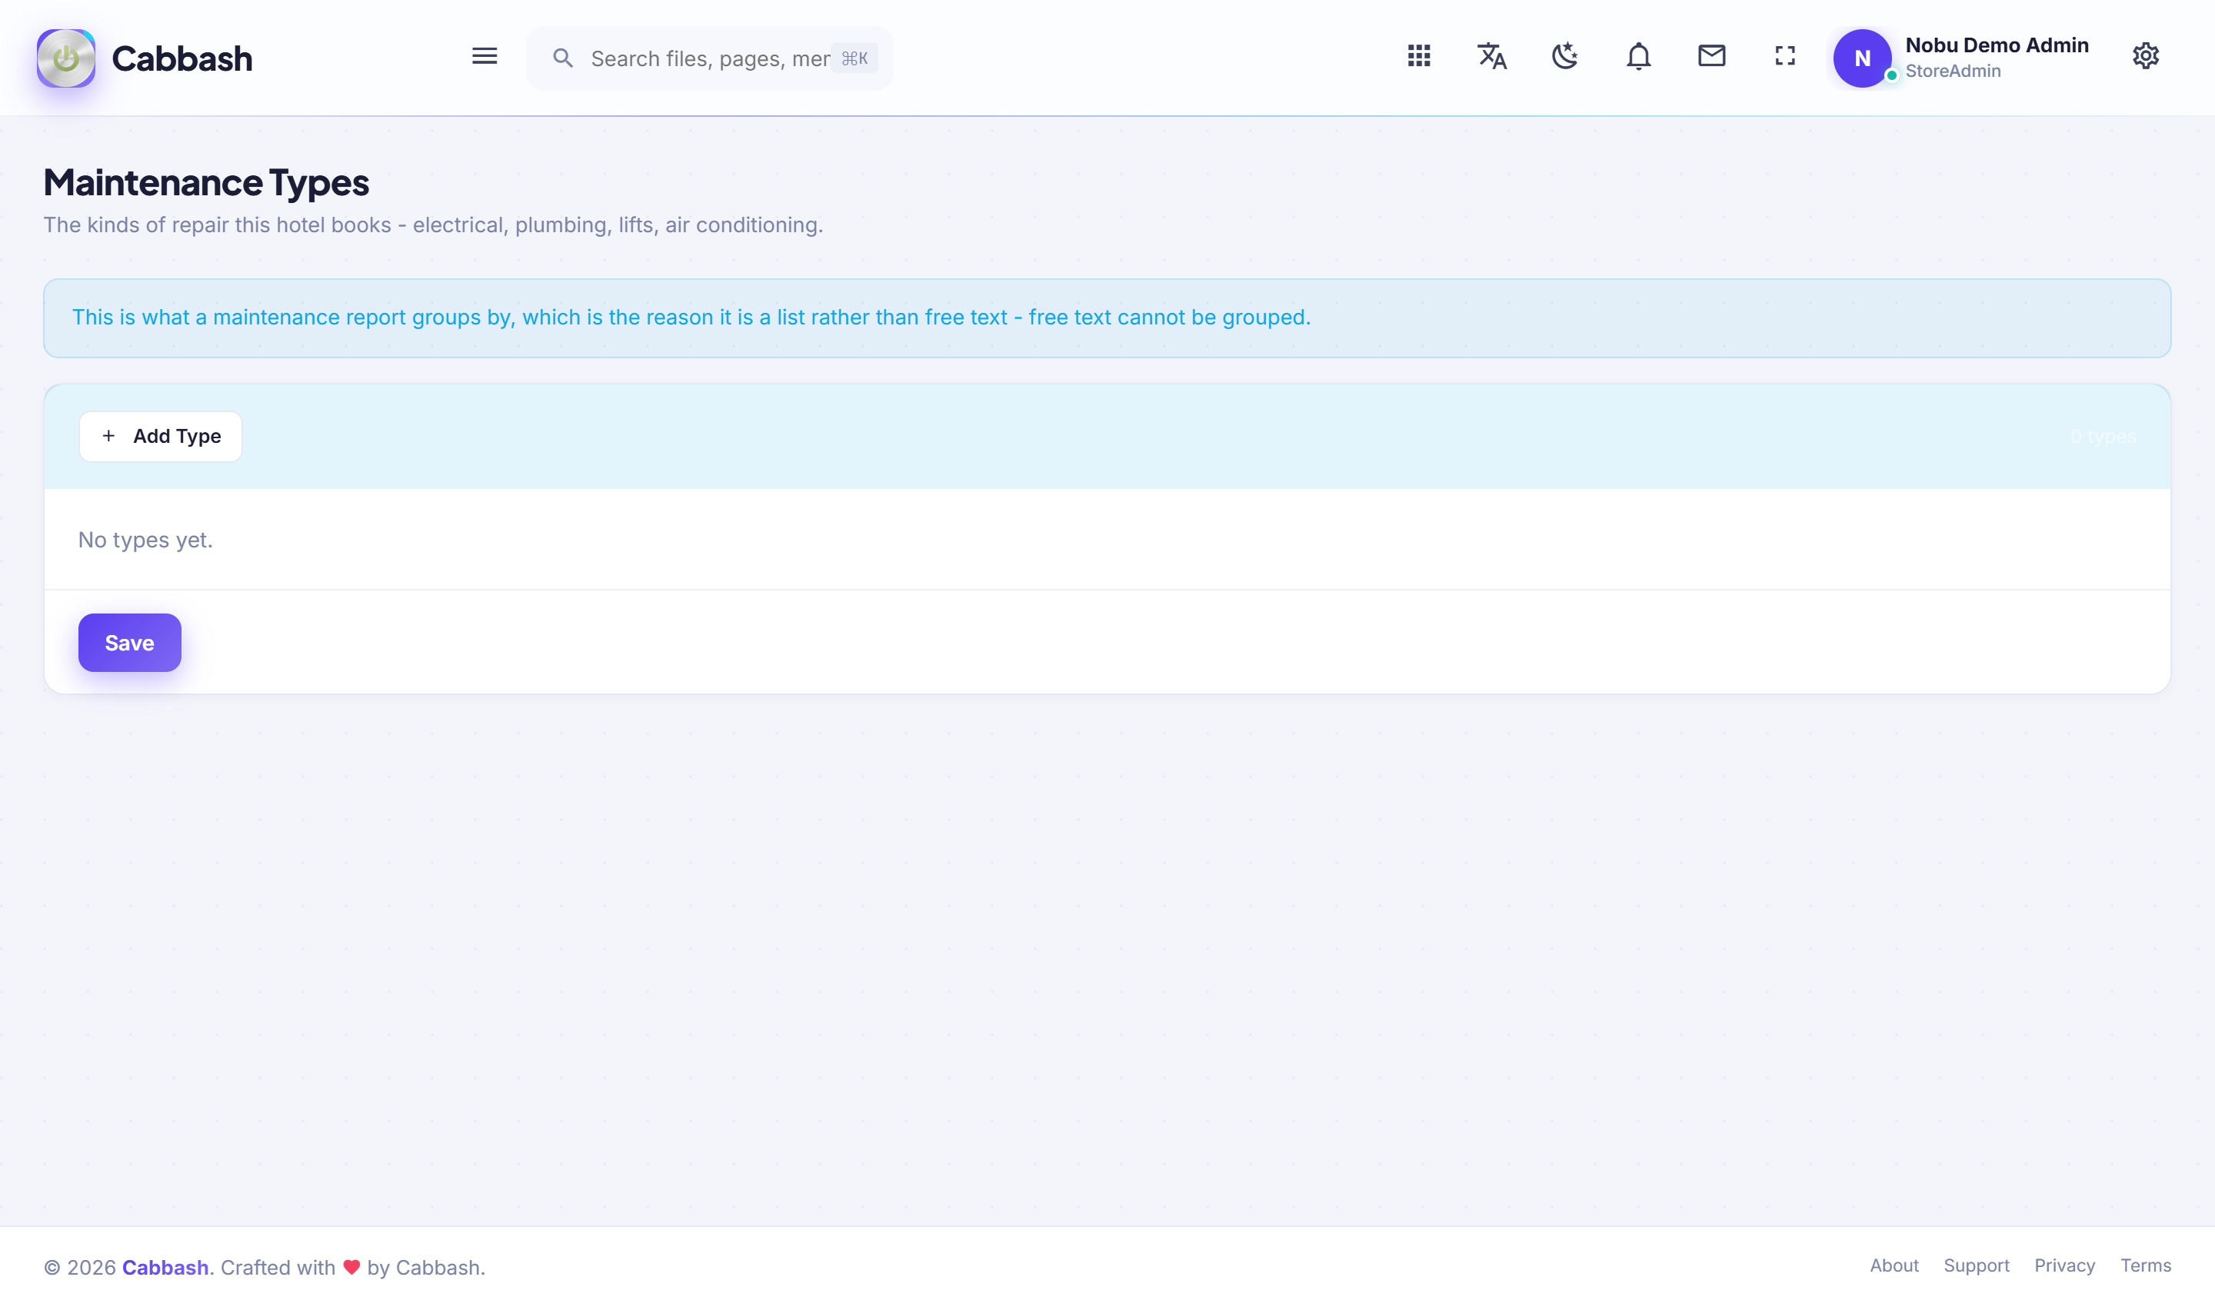This screenshot has height=1307, width=2215.
Task: Enter fullscreen mode icon
Action: (x=1784, y=56)
